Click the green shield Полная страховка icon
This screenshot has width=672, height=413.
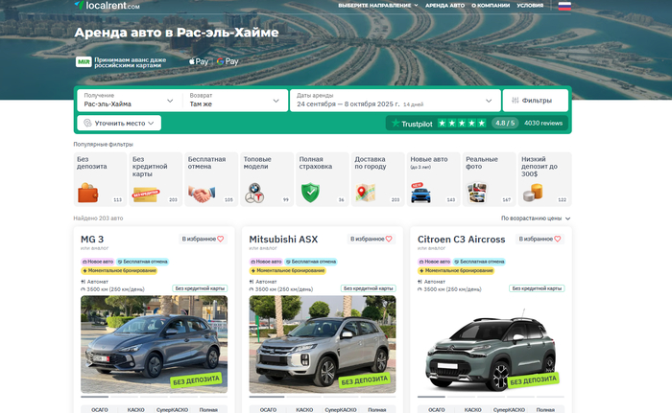(309, 193)
